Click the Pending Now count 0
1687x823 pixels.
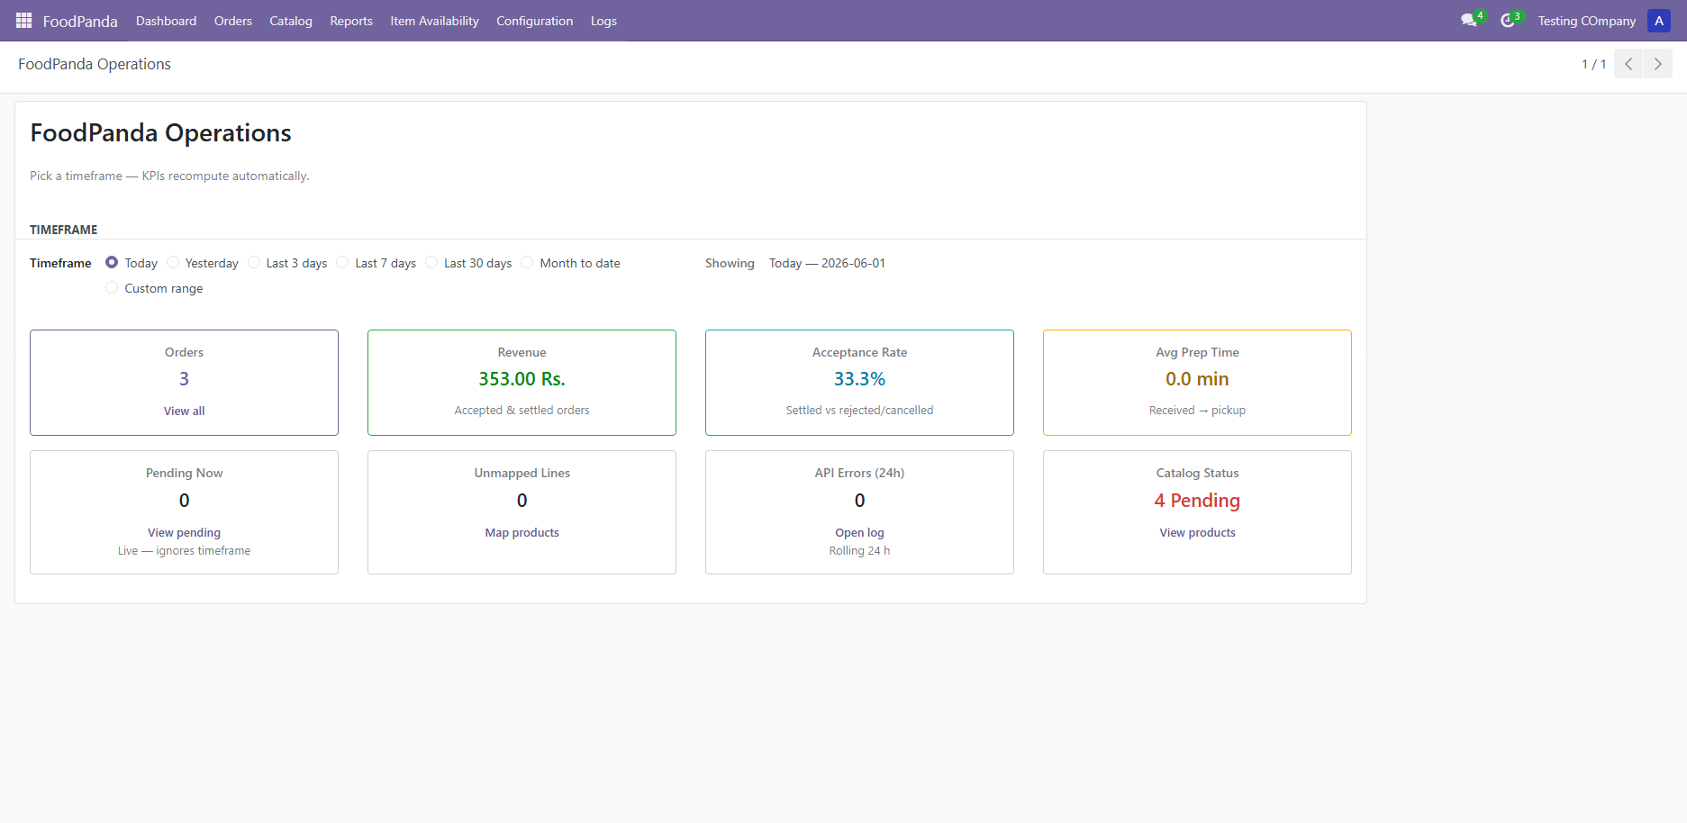[x=185, y=501]
